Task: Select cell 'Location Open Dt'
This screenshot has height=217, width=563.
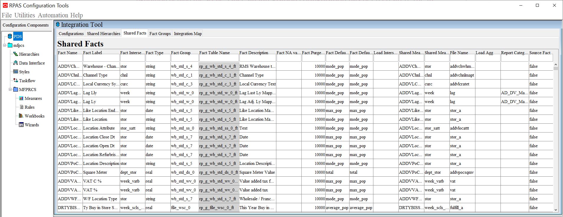Action: click(101, 146)
